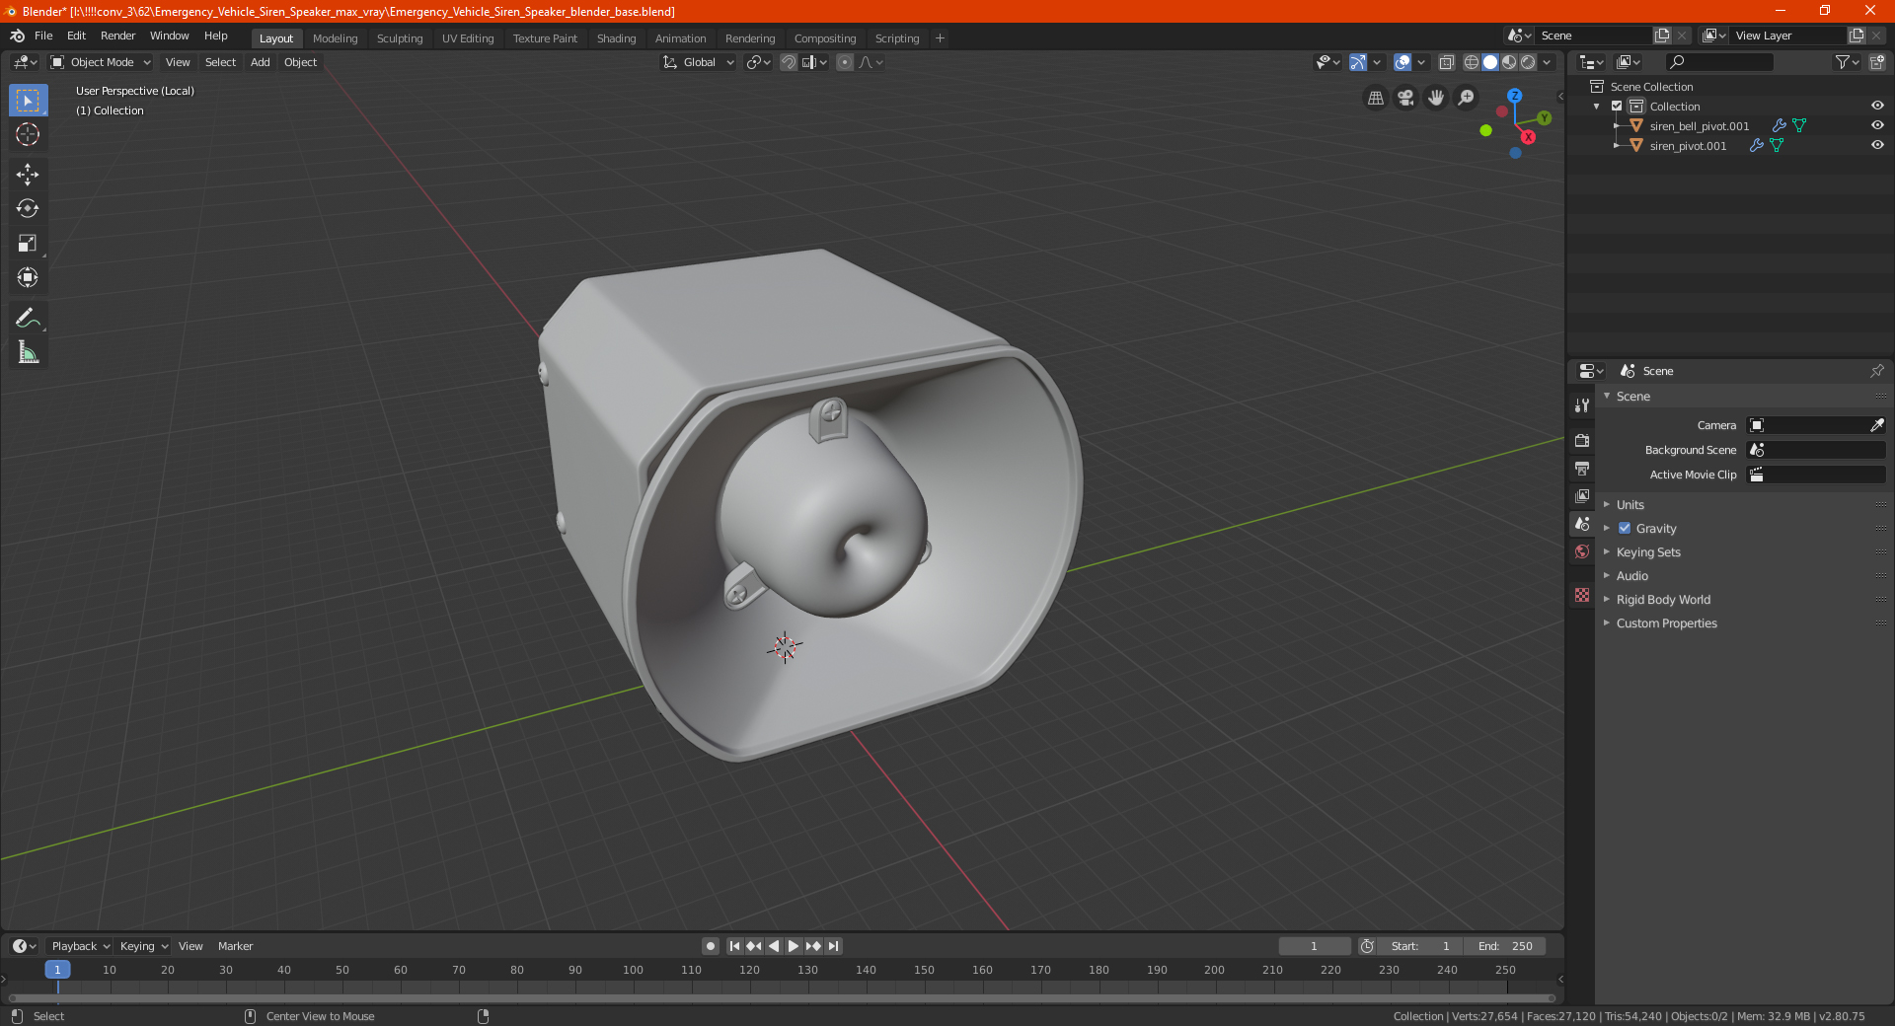Open the File menu

[x=43, y=36]
